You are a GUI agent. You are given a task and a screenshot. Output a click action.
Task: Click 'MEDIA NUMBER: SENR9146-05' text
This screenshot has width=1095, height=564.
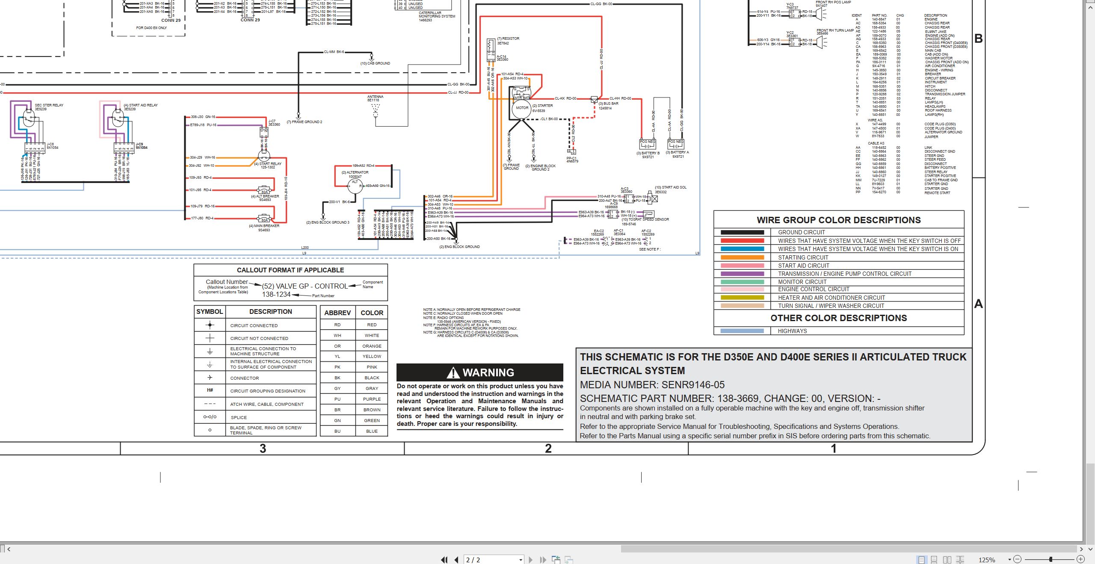tap(652, 385)
